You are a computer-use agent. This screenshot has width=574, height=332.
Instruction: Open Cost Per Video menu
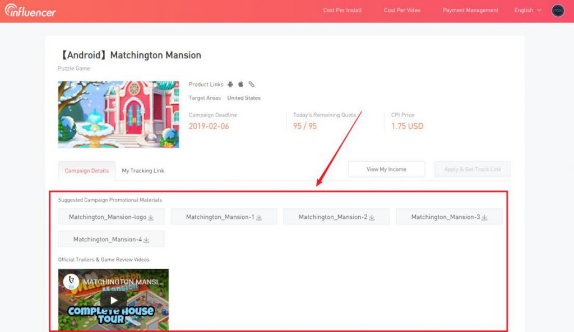point(402,10)
